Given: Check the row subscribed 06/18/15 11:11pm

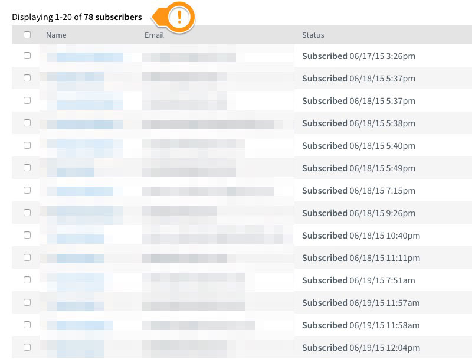Looking at the screenshot, I should (x=27, y=257).
